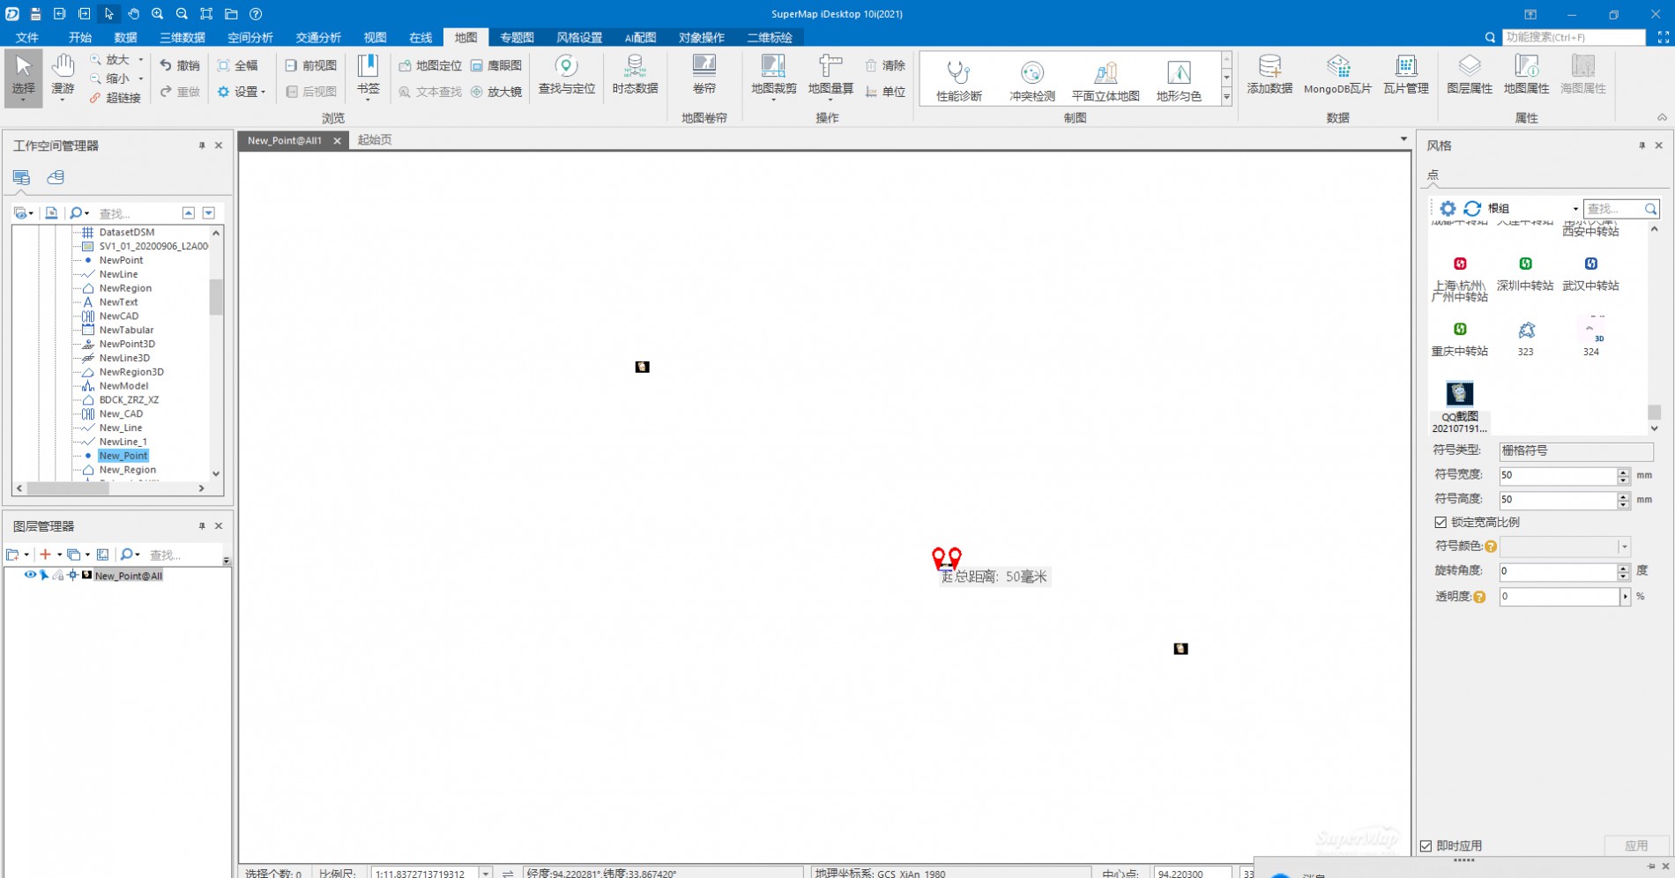
Task: Open MongoDB瓦片 tiles tool
Action: (1337, 74)
